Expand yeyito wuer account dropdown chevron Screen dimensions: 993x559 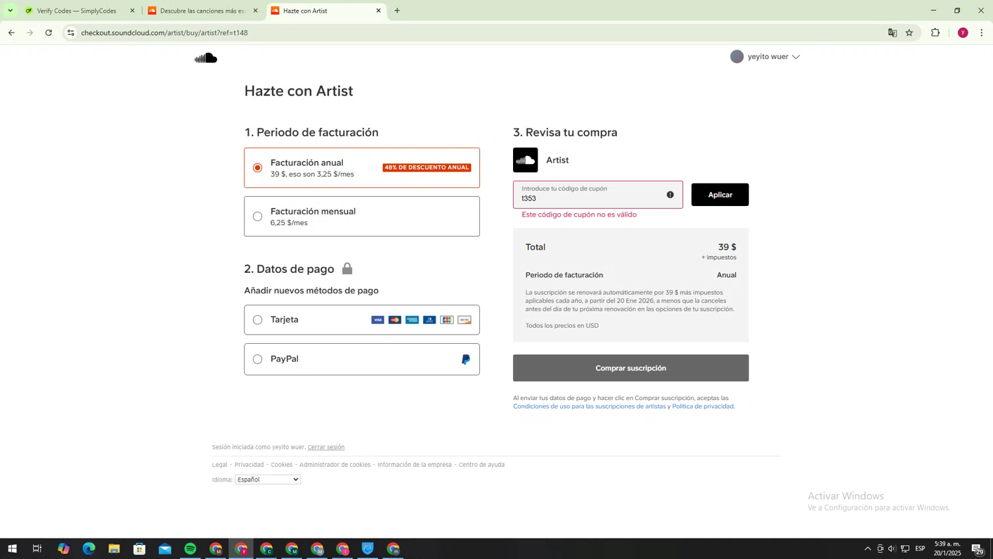pyautogui.click(x=796, y=57)
